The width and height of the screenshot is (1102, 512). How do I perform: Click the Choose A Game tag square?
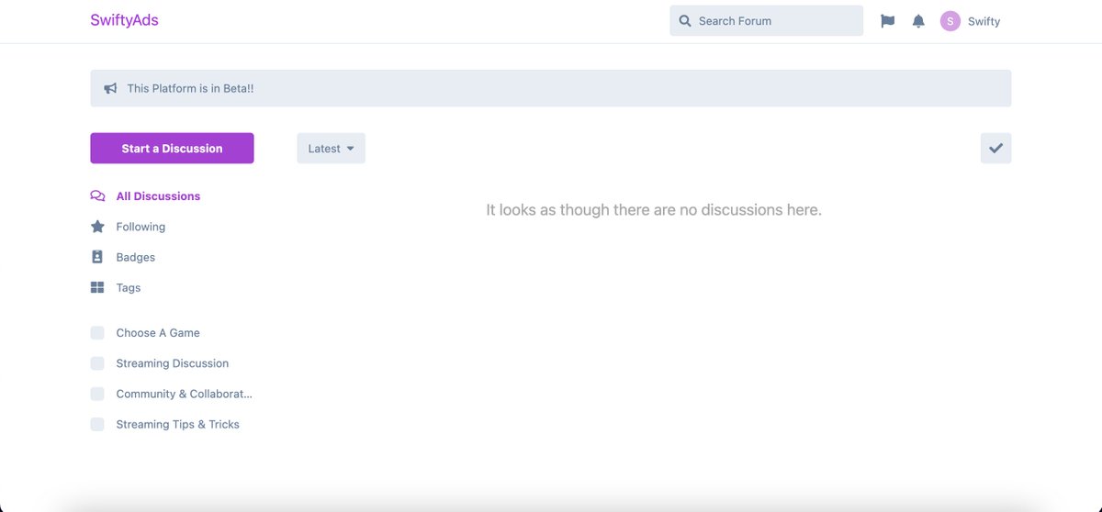click(97, 333)
